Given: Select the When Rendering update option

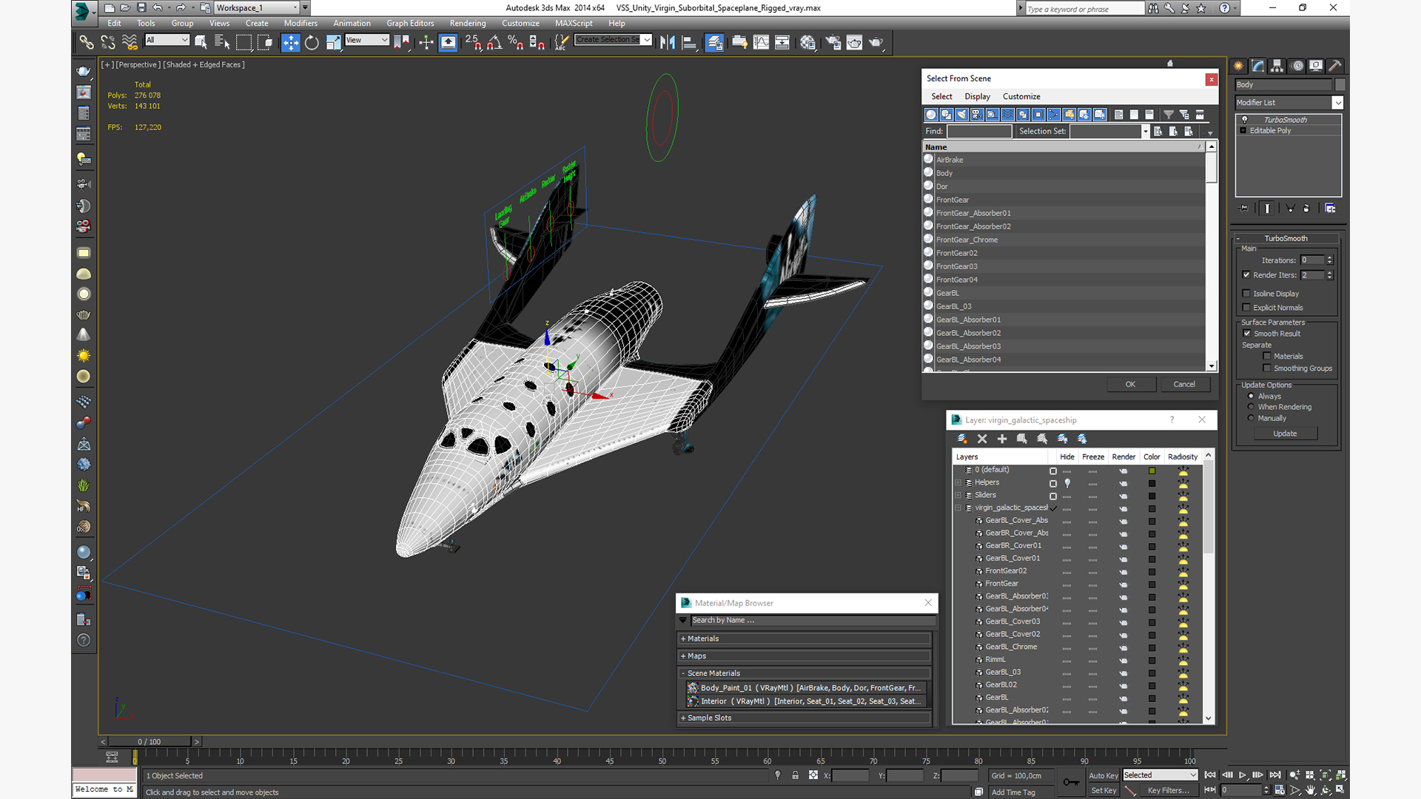Looking at the screenshot, I should 1251,407.
